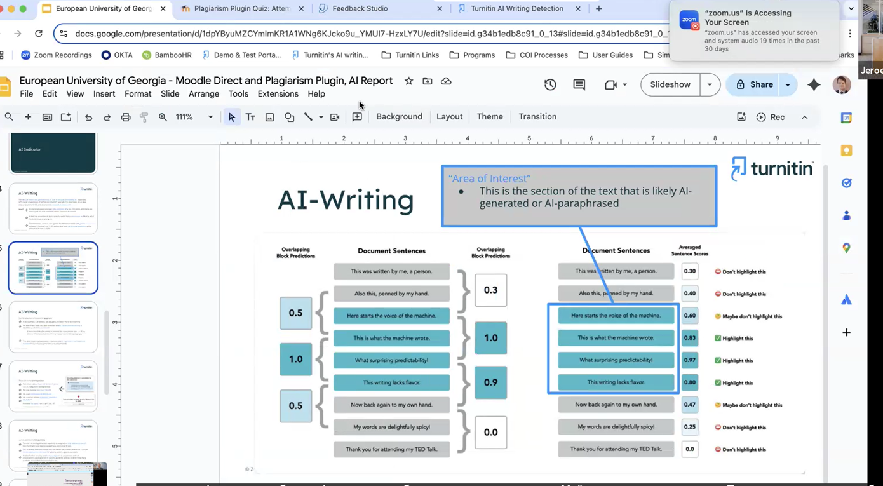Image resolution: width=883 pixels, height=486 pixels.
Task: Open version history clock icon
Action: click(550, 84)
